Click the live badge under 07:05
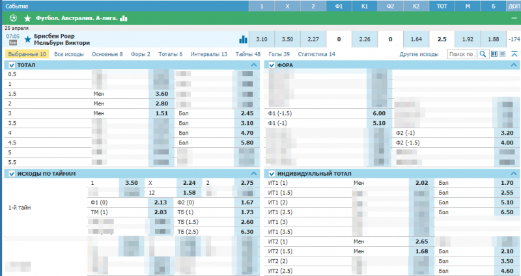This screenshot has width=521, height=276. 12,43
